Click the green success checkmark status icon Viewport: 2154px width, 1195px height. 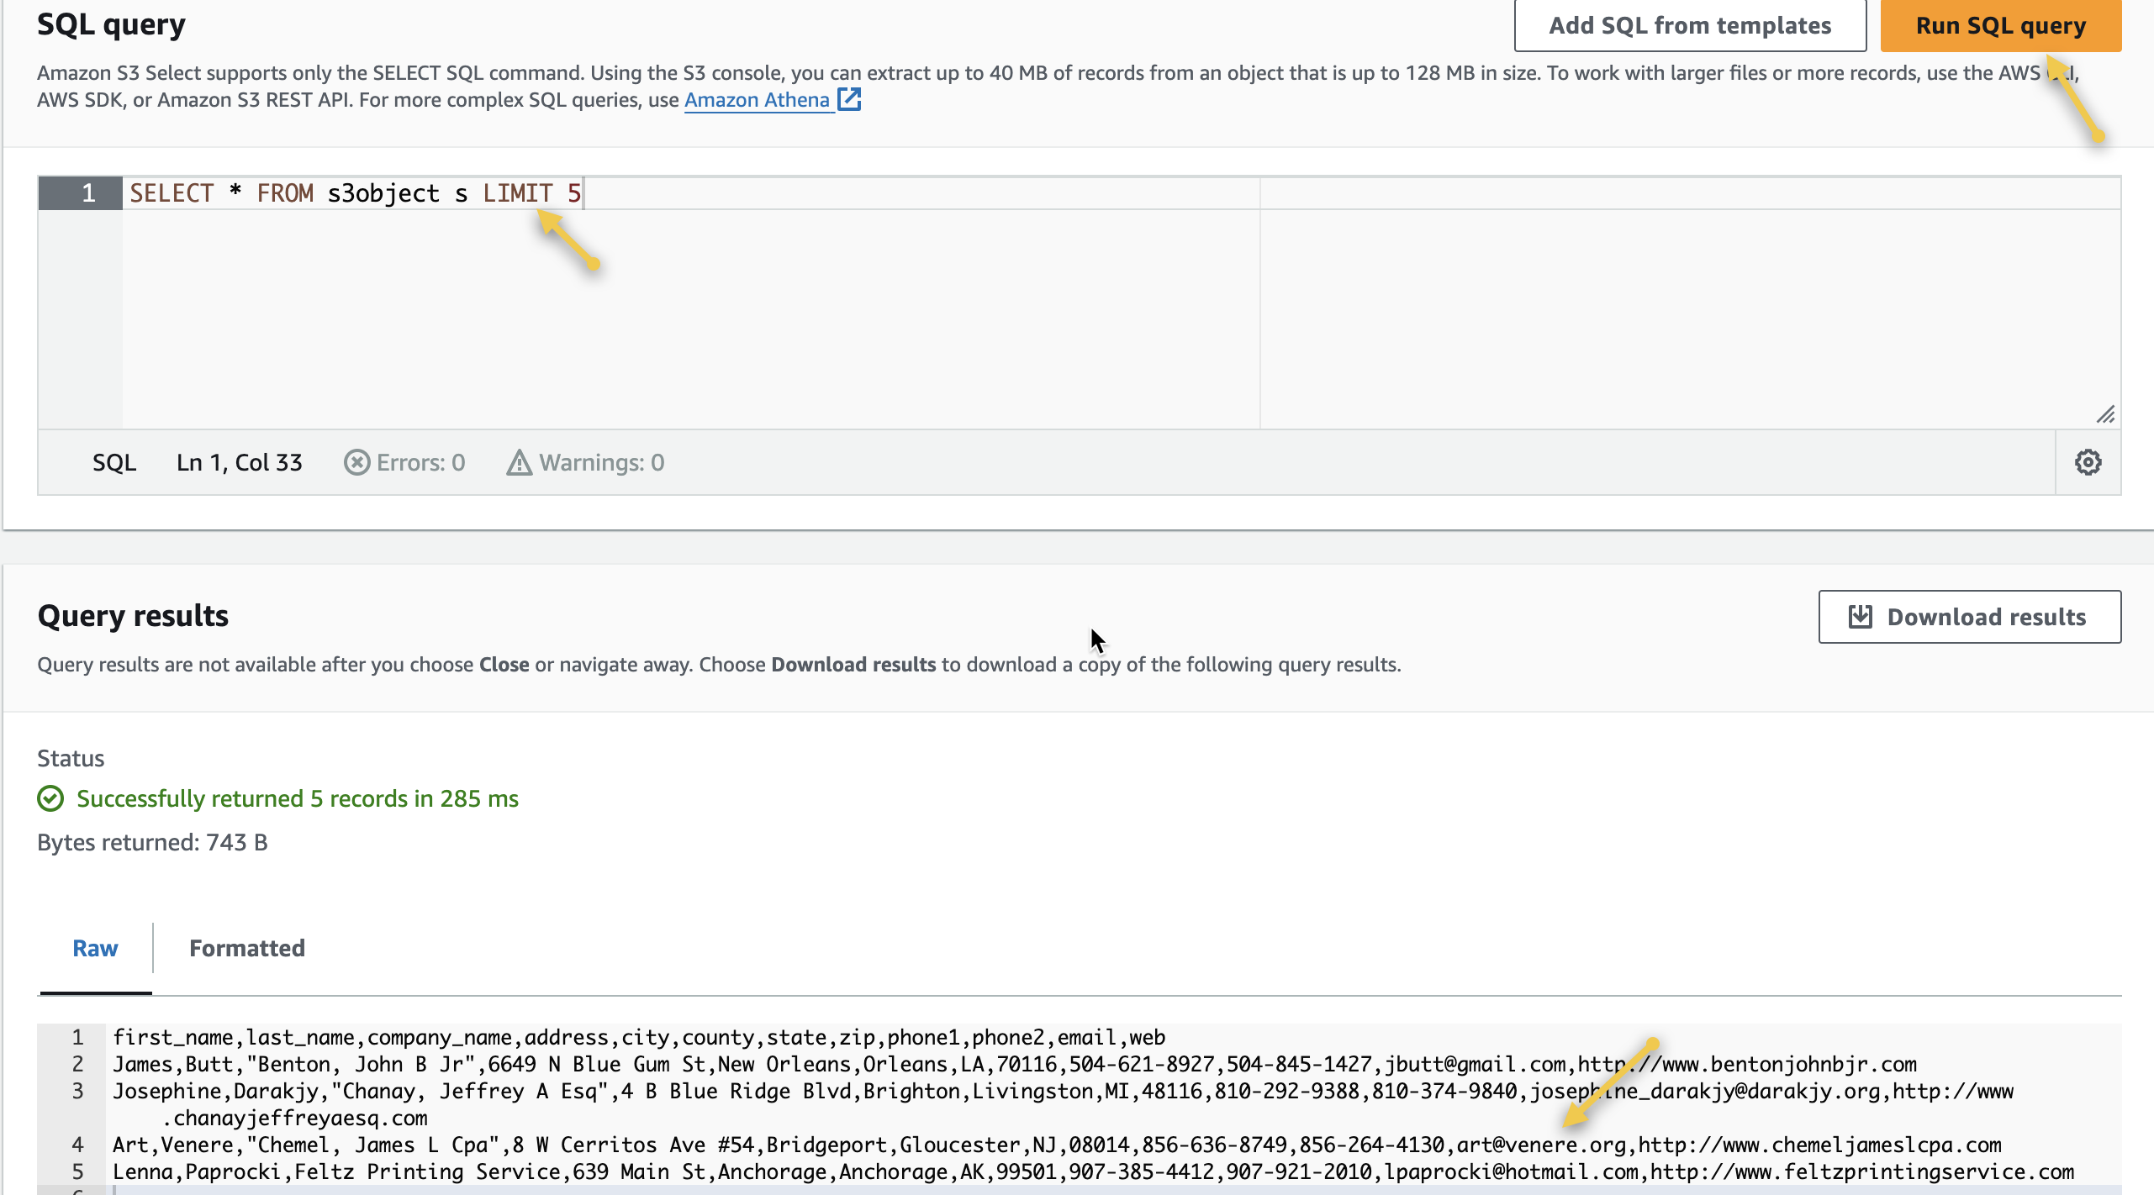[x=50, y=798]
